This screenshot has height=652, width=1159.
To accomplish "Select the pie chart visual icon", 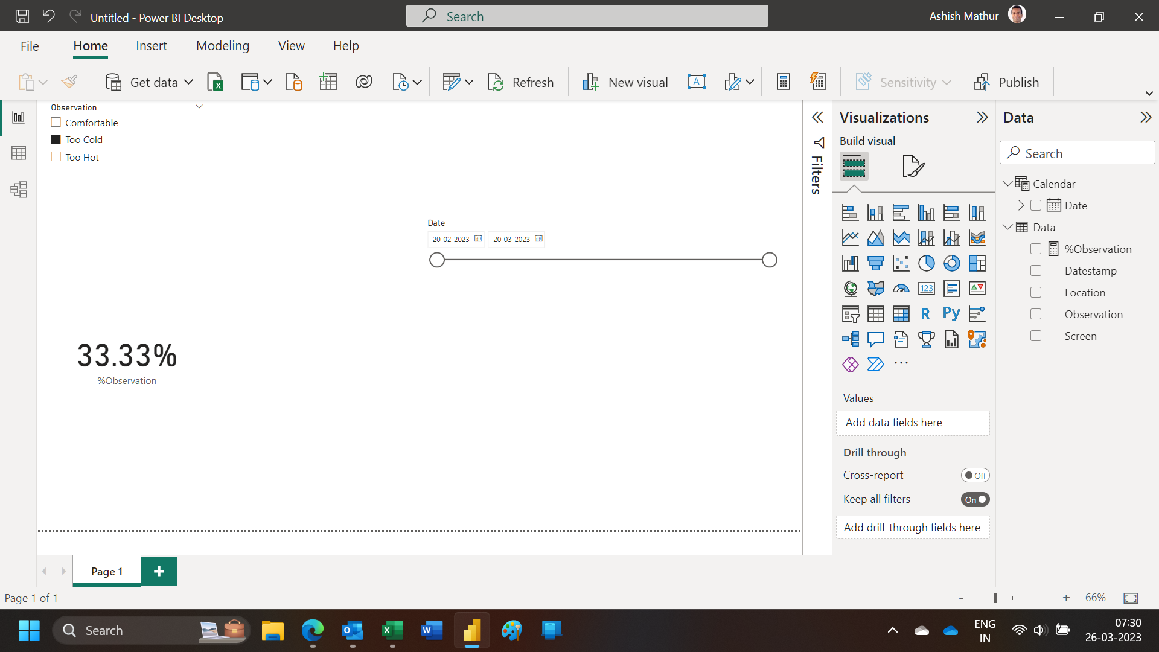I will tap(926, 263).
